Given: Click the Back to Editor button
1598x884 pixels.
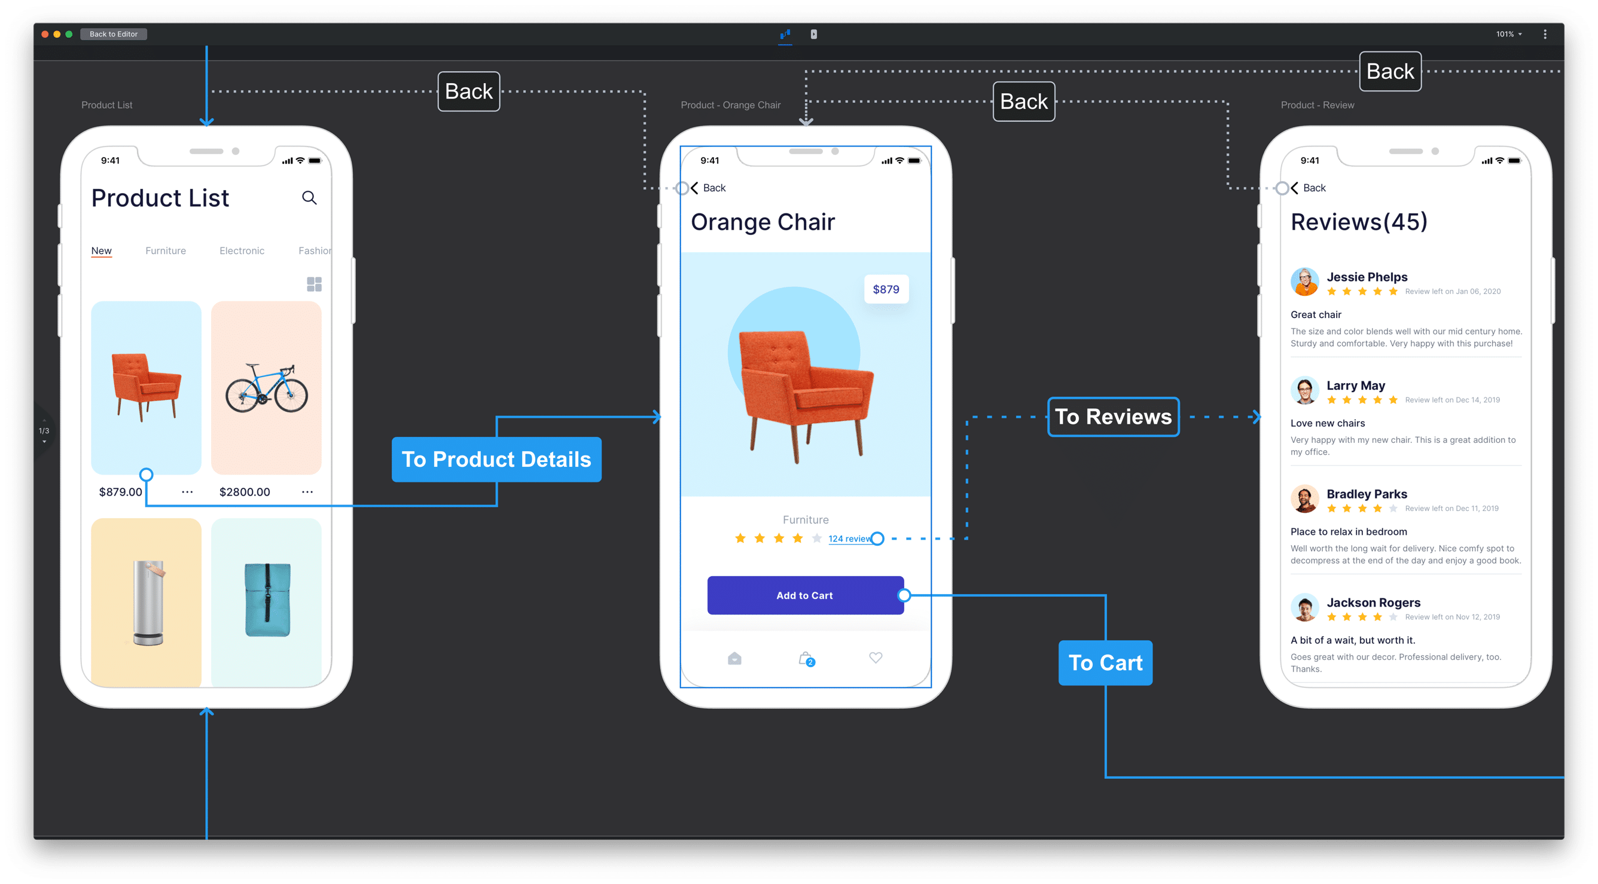Looking at the screenshot, I should click(114, 34).
